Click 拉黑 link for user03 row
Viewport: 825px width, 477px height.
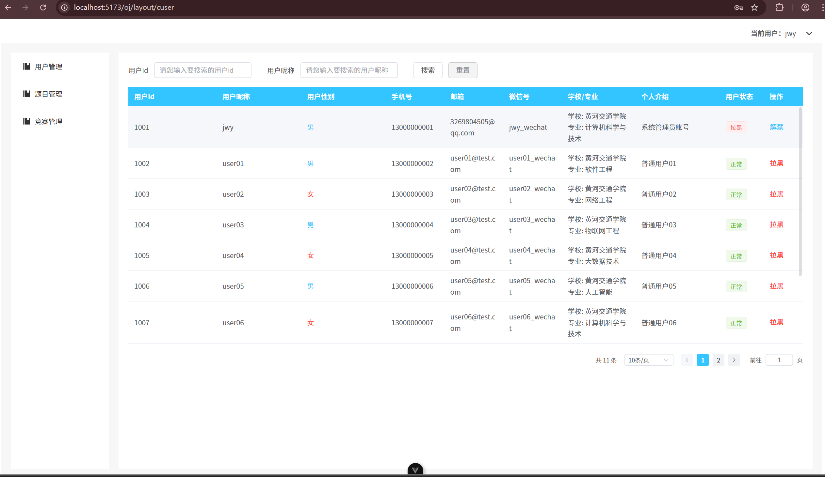coord(776,224)
